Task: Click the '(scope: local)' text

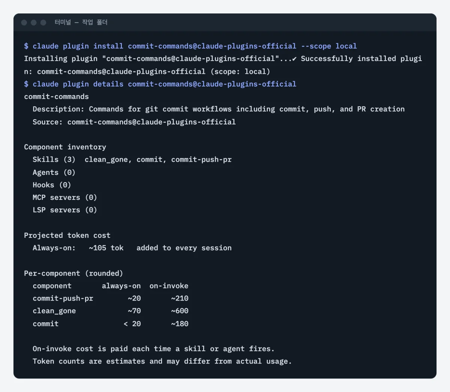Action: (x=240, y=72)
